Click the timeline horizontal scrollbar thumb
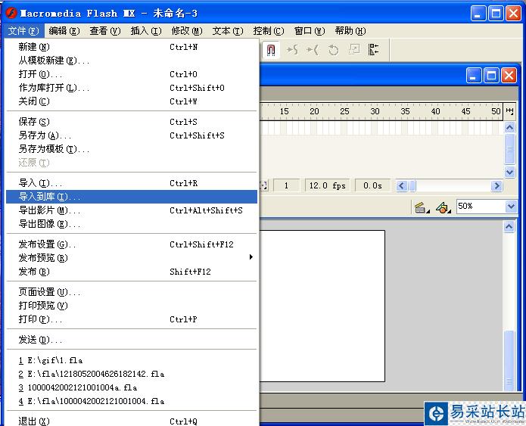Image resolution: width=526 pixels, height=426 pixels. 412,185
